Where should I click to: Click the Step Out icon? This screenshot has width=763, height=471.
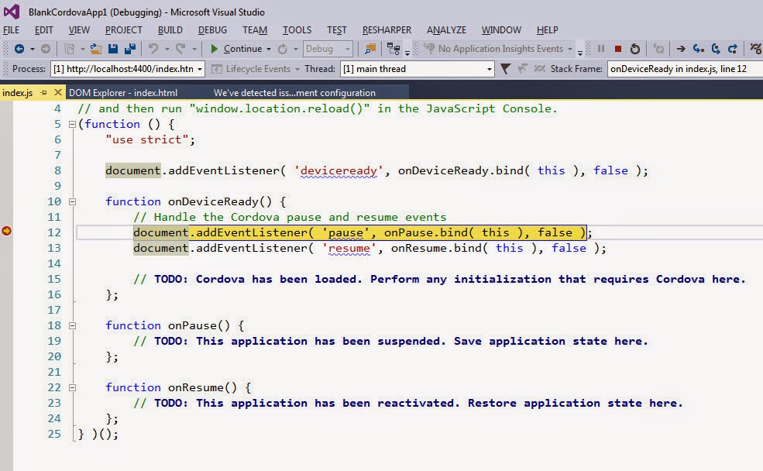tap(732, 49)
